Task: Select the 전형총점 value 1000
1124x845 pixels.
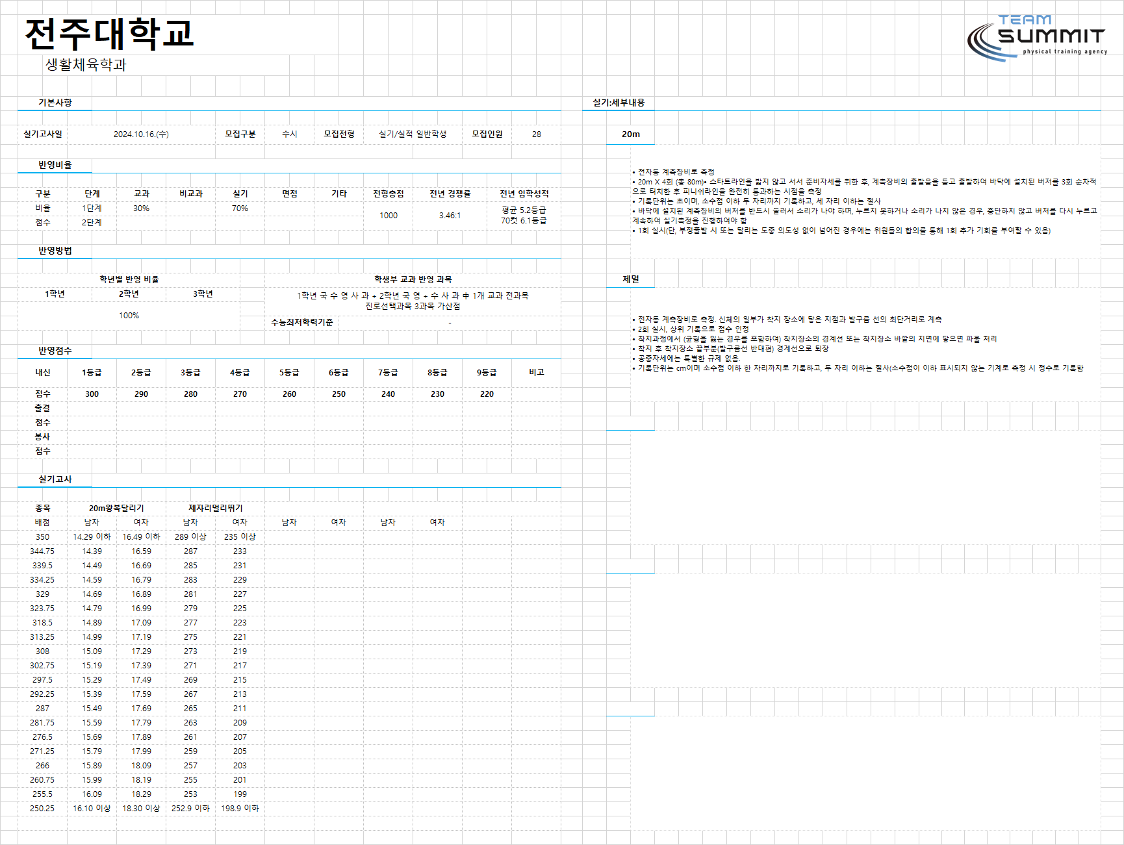Action: (x=389, y=216)
